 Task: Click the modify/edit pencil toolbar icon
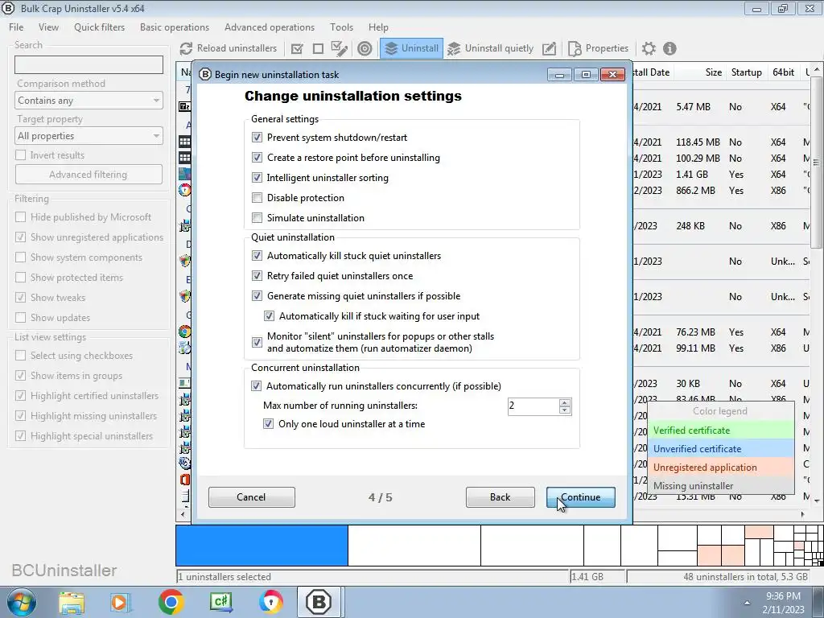549,48
